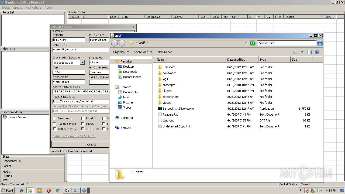Screen dimensions: 345x194
Task: Enable the Passive Mode checkbox
Action: [54, 124]
